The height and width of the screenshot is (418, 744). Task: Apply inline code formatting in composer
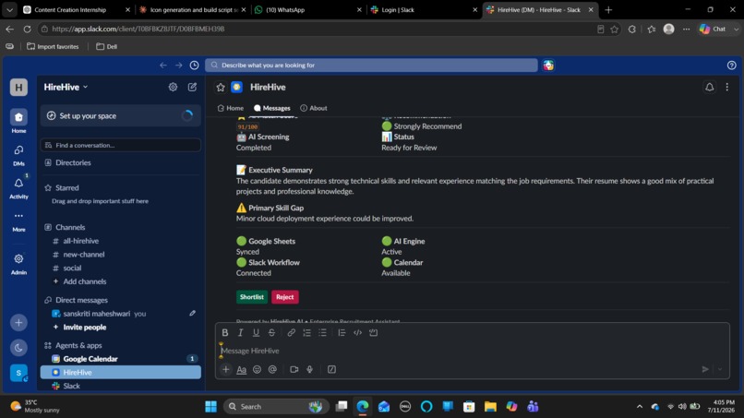[358, 332]
